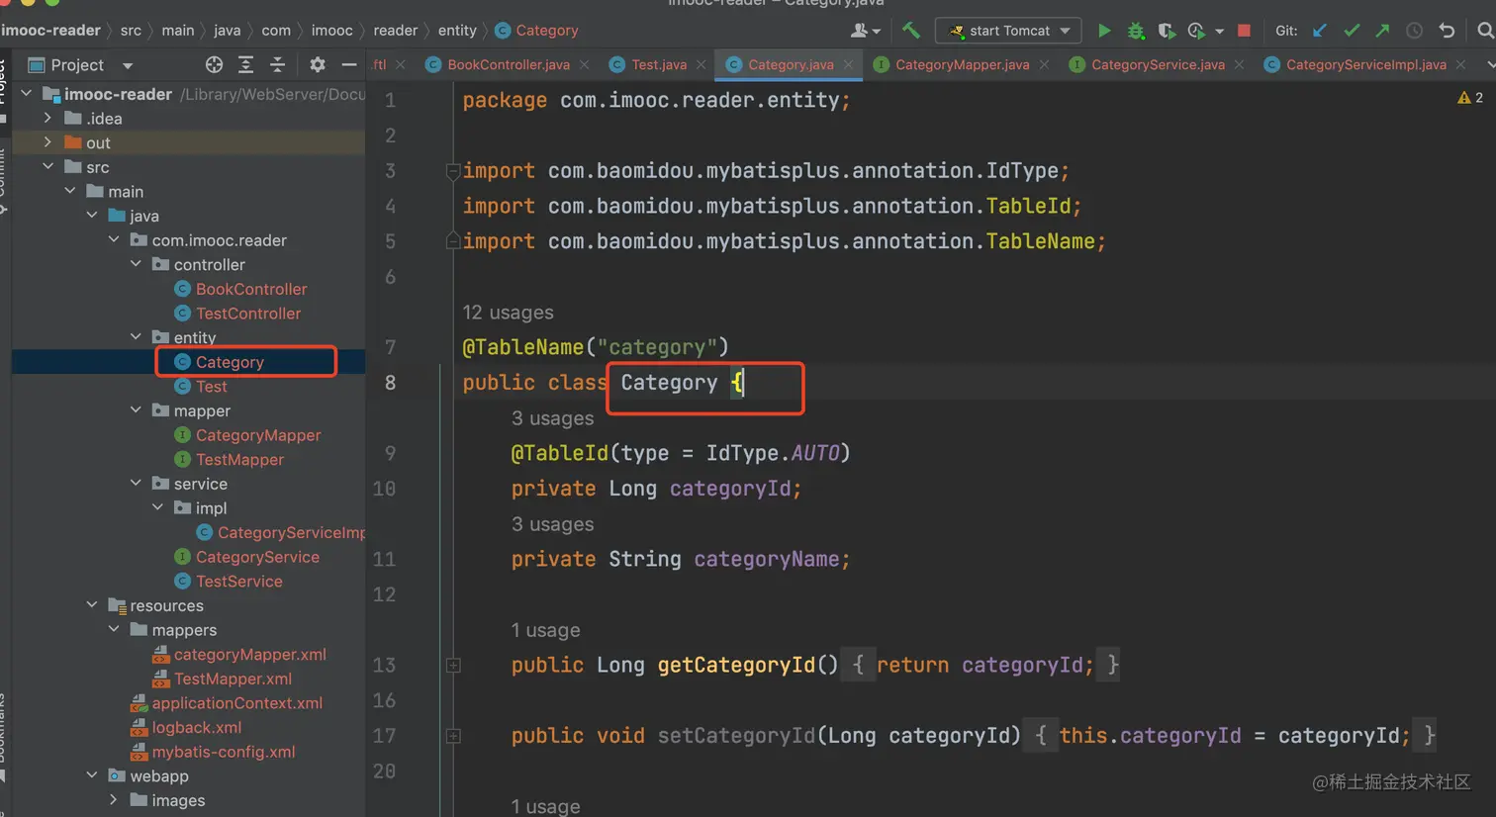Switch to the BookController.java tab
Image resolution: width=1496 pixels, height=817 pixels.
508,64
